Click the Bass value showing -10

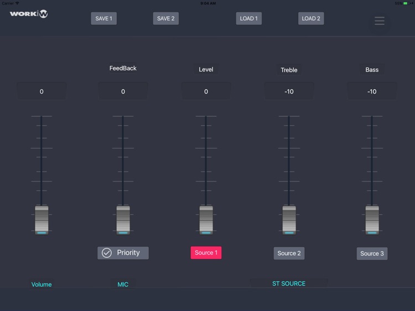pos(372,91)
